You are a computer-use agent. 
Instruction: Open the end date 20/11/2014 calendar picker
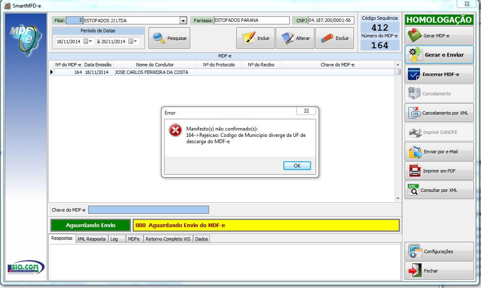[133, 42]
